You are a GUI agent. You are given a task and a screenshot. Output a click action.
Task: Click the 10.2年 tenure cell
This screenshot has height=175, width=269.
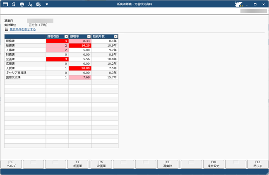(105, 64)
